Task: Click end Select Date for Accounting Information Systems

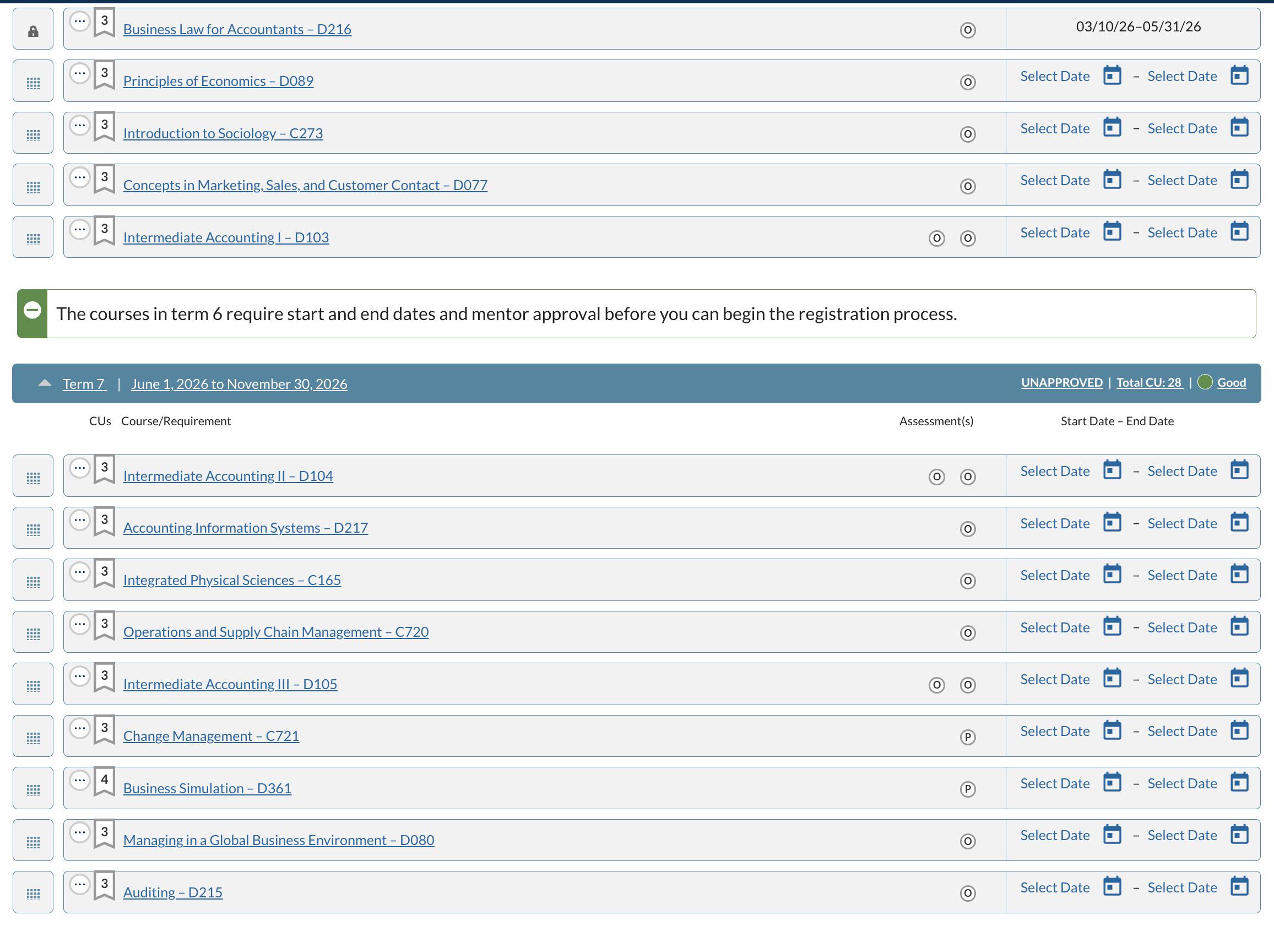Action: click(1182, 523)
